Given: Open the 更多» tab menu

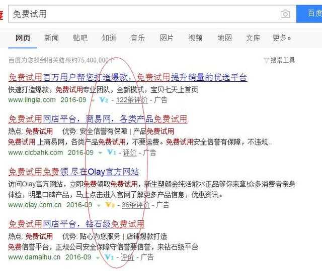Looking at the screenshot, I should [x=282, y=38].
